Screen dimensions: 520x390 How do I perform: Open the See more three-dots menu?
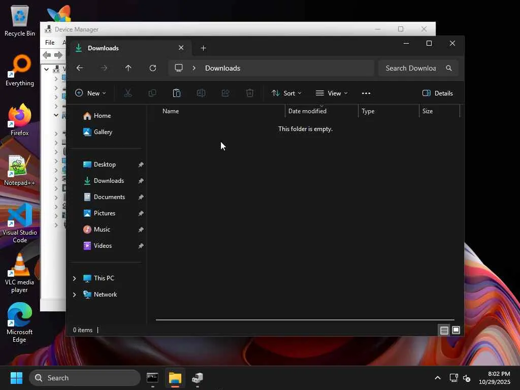(x=366, y=93)
